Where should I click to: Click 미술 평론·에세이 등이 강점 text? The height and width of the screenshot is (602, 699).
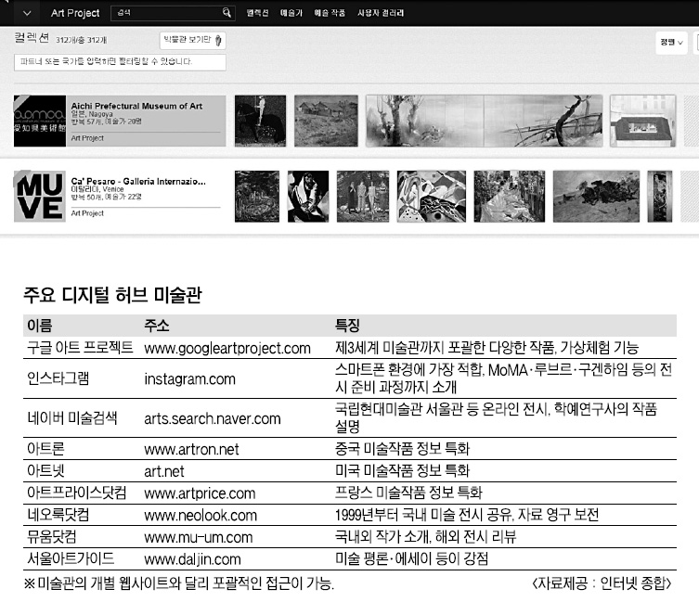click(412, 558)
